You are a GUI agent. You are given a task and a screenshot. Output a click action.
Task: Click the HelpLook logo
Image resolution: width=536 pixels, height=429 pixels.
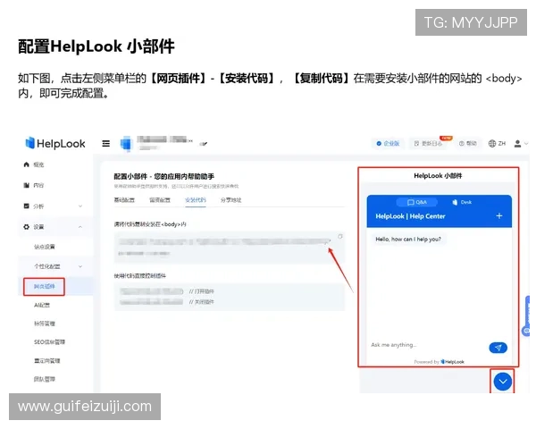pyautogui.click(x=55, y=143)
